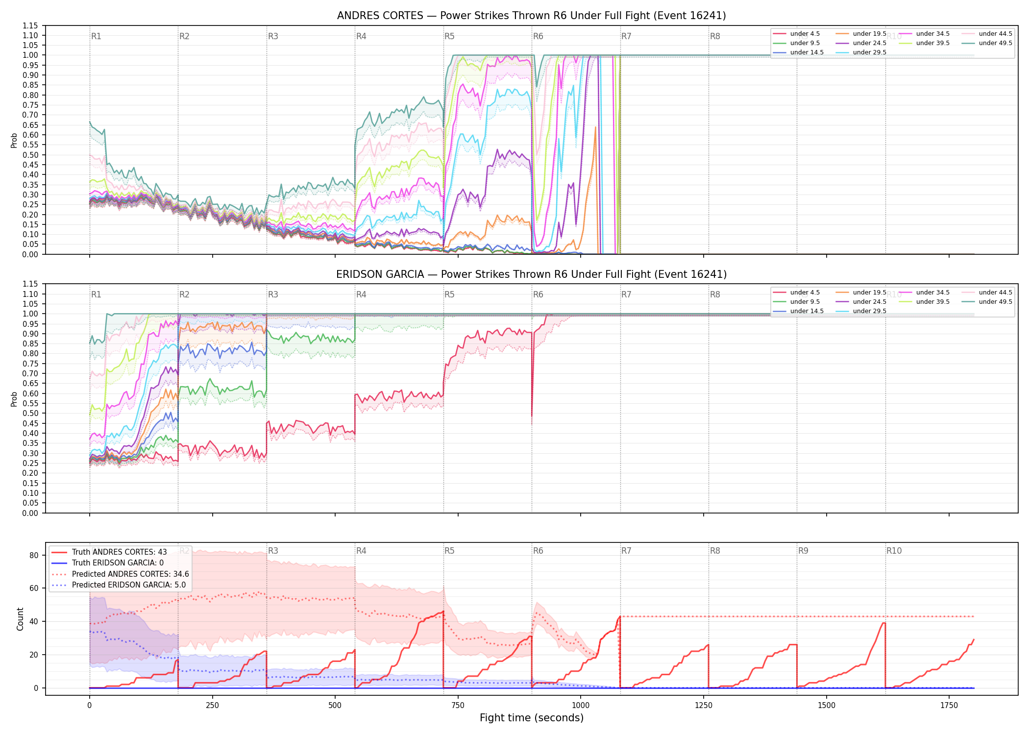Screen dimensions: 1029x735
Task: Click the R9 marker in the Count chart
Action: click(x=803, y=551)
